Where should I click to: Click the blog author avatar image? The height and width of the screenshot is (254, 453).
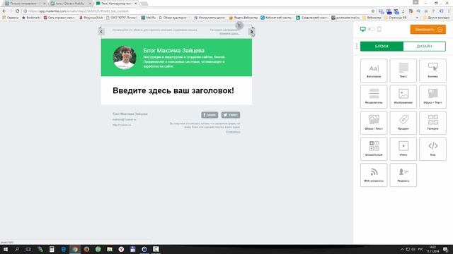[125, 58]
